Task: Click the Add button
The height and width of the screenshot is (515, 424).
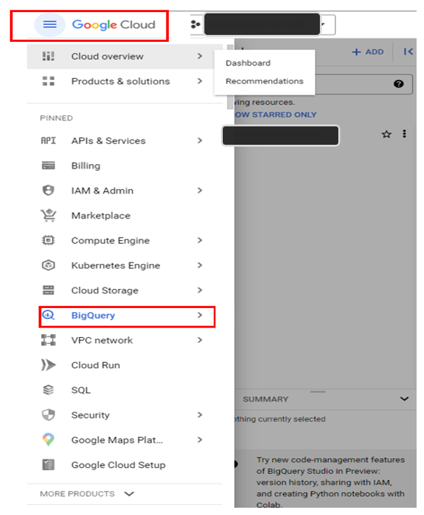Action: pyautogui.click(x=368, y=52)
